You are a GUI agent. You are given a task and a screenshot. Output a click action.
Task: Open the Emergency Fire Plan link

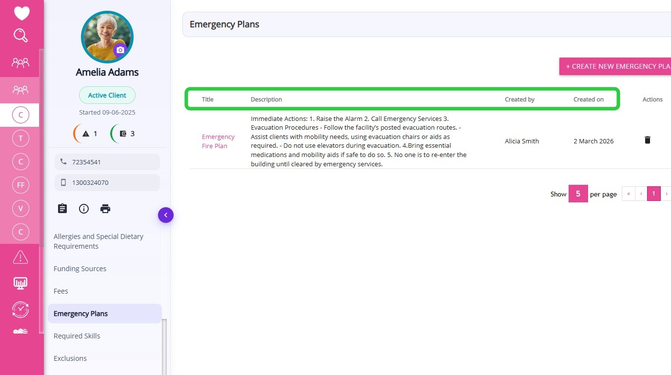[218, 141]
